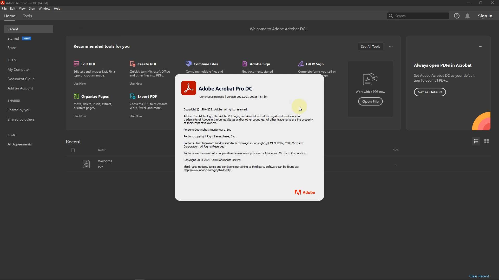
Task: Check the select-all files checkbox
Action: [73, 150]
